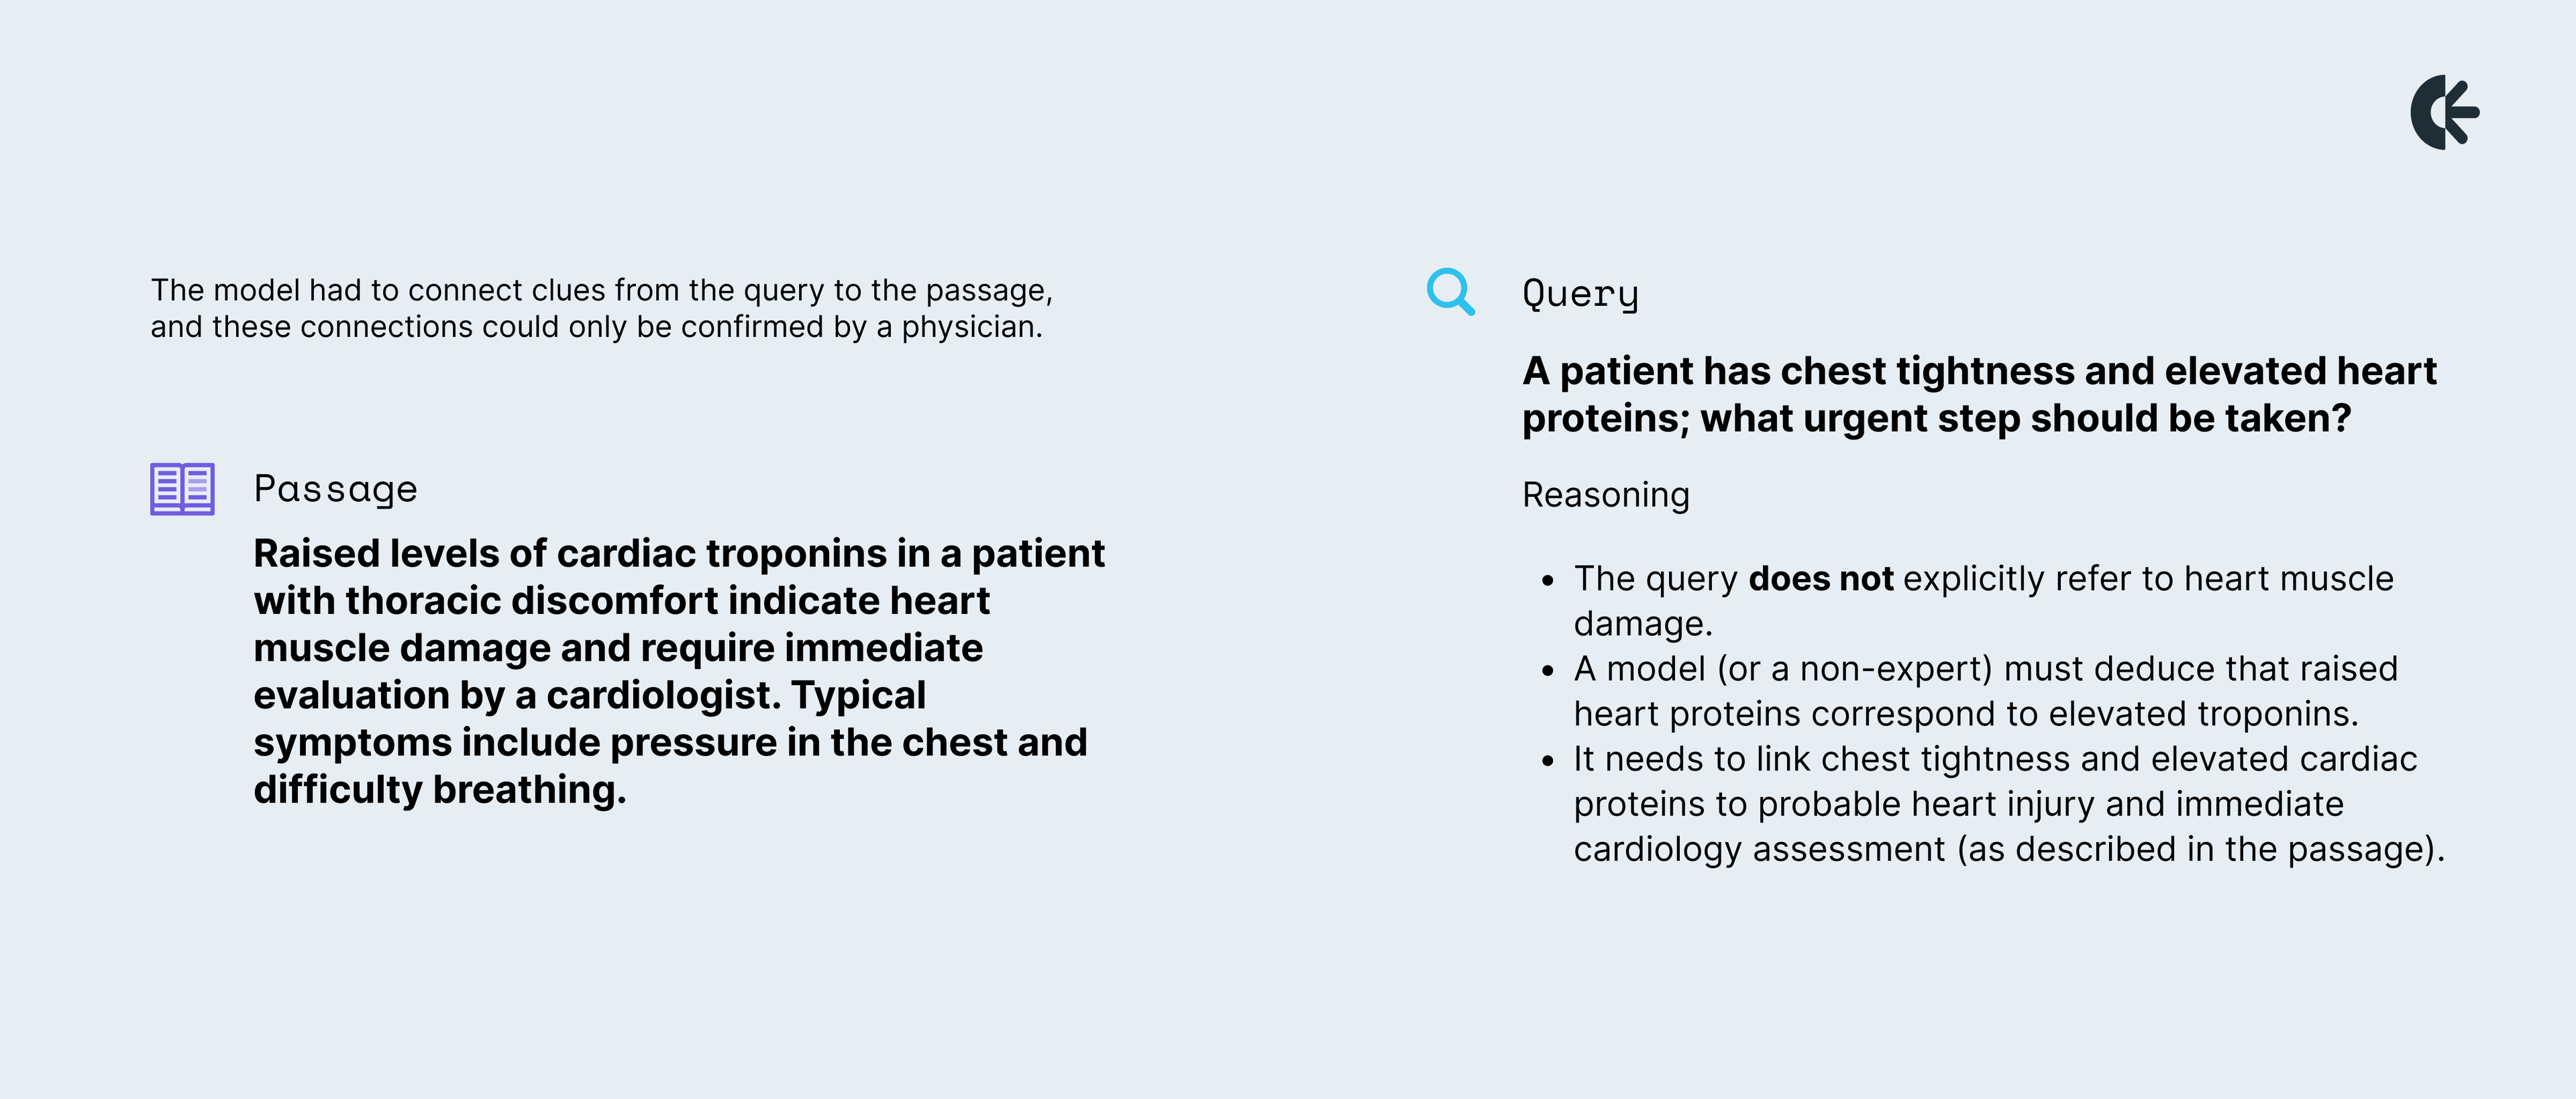This screenshot has height=1099, width=2576.
Task: Click the word "physician" in the intro text
Action: 968,327
